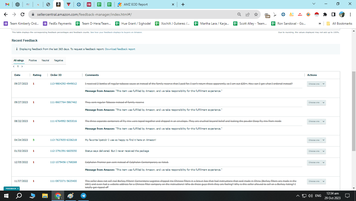Share this page icon
Screen dimensions: 356x201
point(248,14)
